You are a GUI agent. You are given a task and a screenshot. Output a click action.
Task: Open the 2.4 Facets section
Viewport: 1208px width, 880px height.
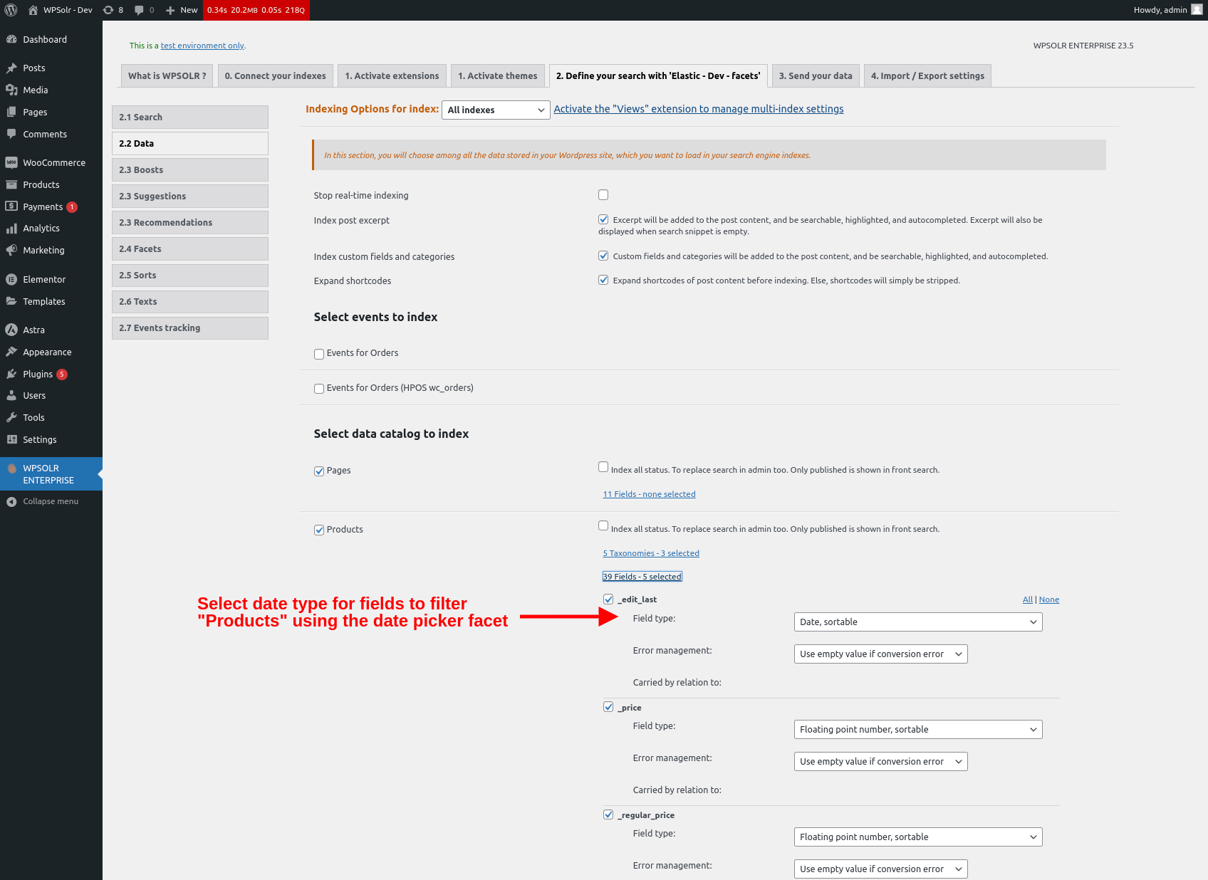point(190,249)
